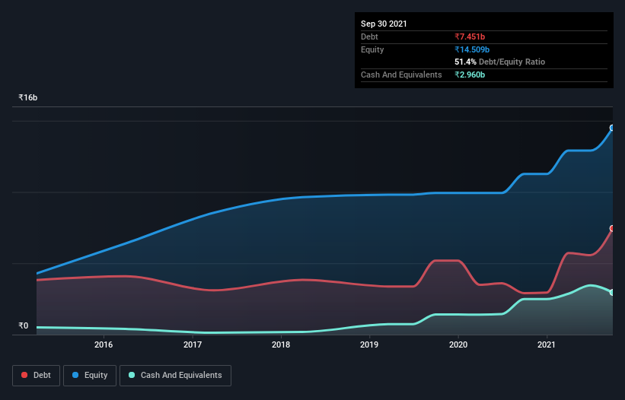Viewport: 625px width, 400px height.
Task: Click the 2016 x-axis label
Action: pos(104,344)
